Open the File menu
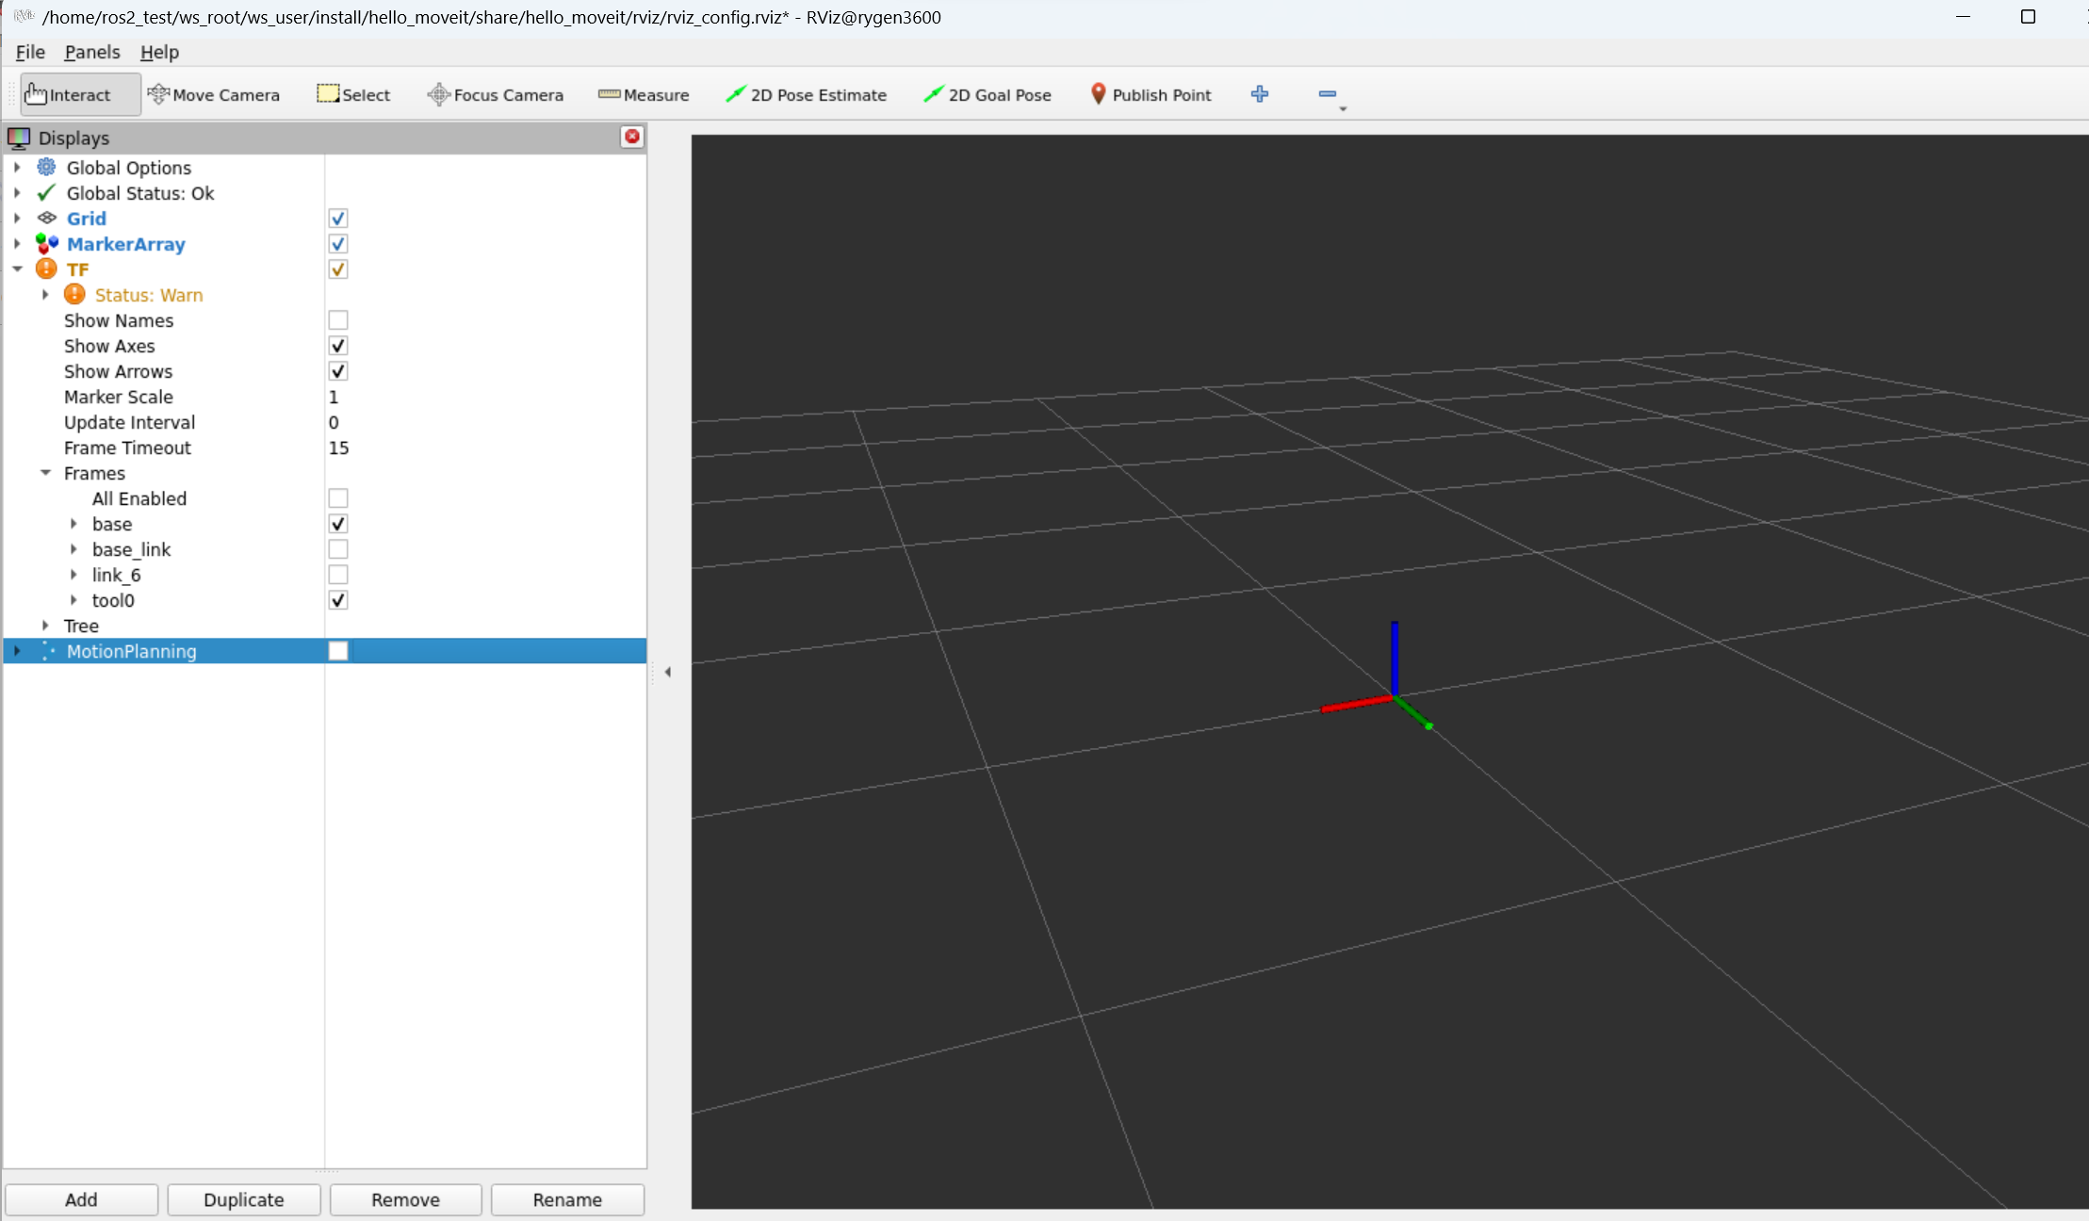 [30, 52]
